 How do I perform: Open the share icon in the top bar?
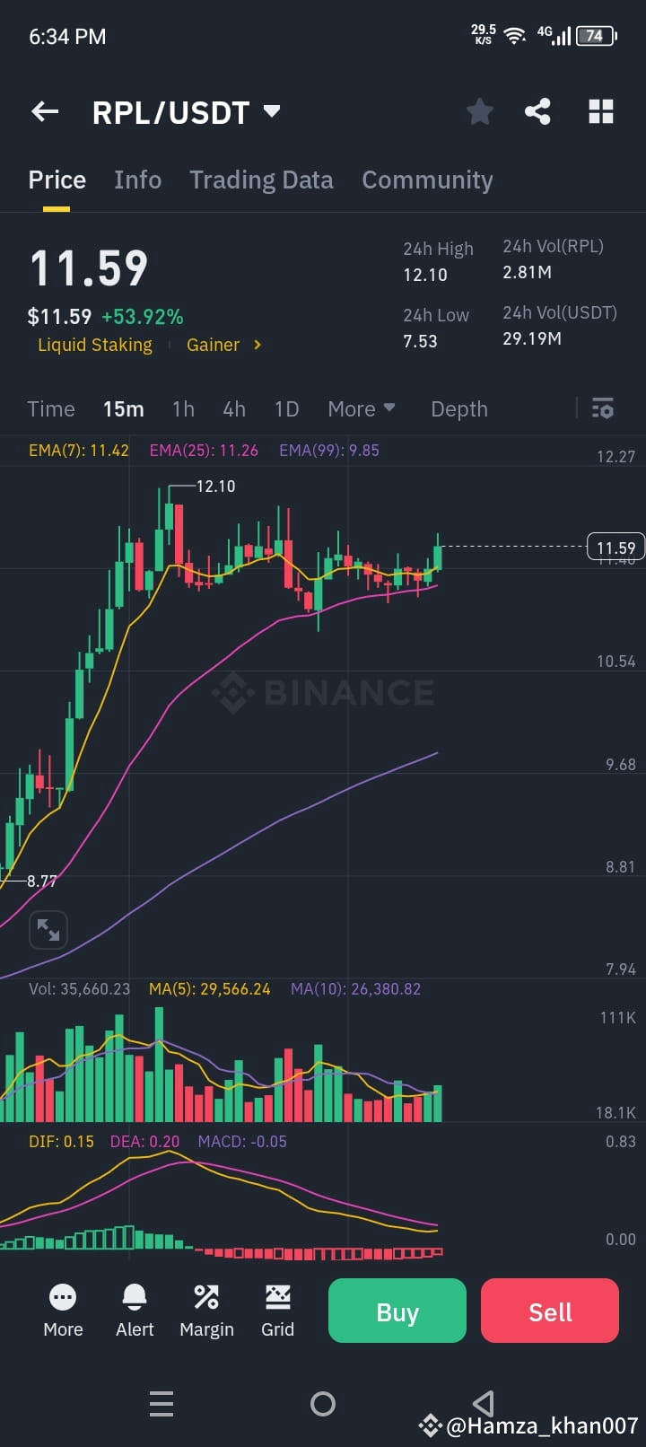tap(538, 111)
